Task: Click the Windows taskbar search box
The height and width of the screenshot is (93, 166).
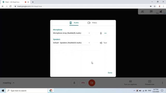Action: (27, 91)
